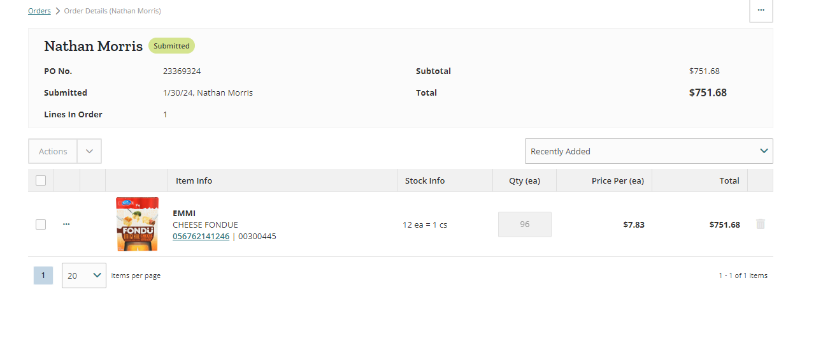Select page 1 in pagination
830x345 pixels.
[x=43, y=275]
